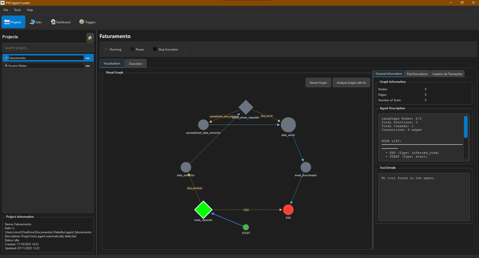Open the options menu for Invoice Notes
The width and height of the screenshot is (479, 258).
click(88, 66)
